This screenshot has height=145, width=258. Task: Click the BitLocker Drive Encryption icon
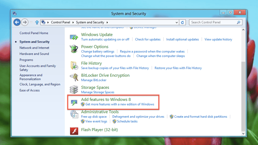[x=74, y=78]
